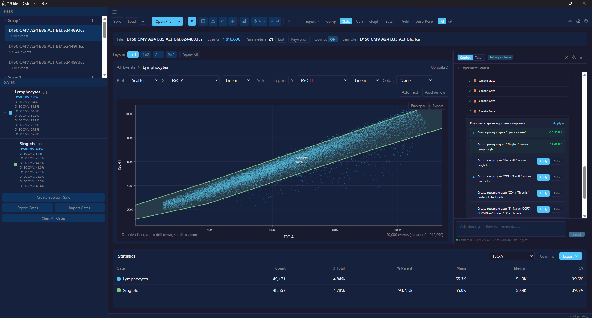
Task: Open the Y axis Linear scale dropdown
Action: [x=366, y=80]
